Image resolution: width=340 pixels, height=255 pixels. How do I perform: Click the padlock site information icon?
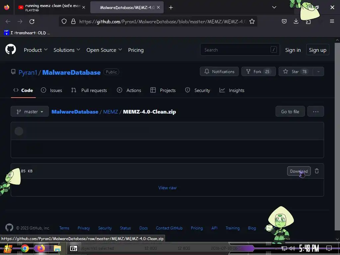[x=73, y=21]
